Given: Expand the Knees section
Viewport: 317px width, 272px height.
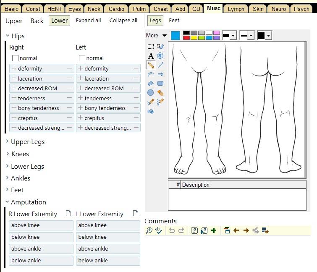Looking at the screenshot, I should (x=20, y=154).
